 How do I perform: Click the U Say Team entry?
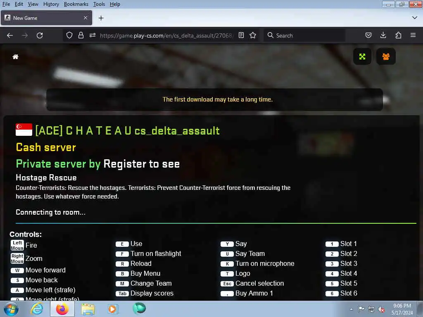pos(243,254)
